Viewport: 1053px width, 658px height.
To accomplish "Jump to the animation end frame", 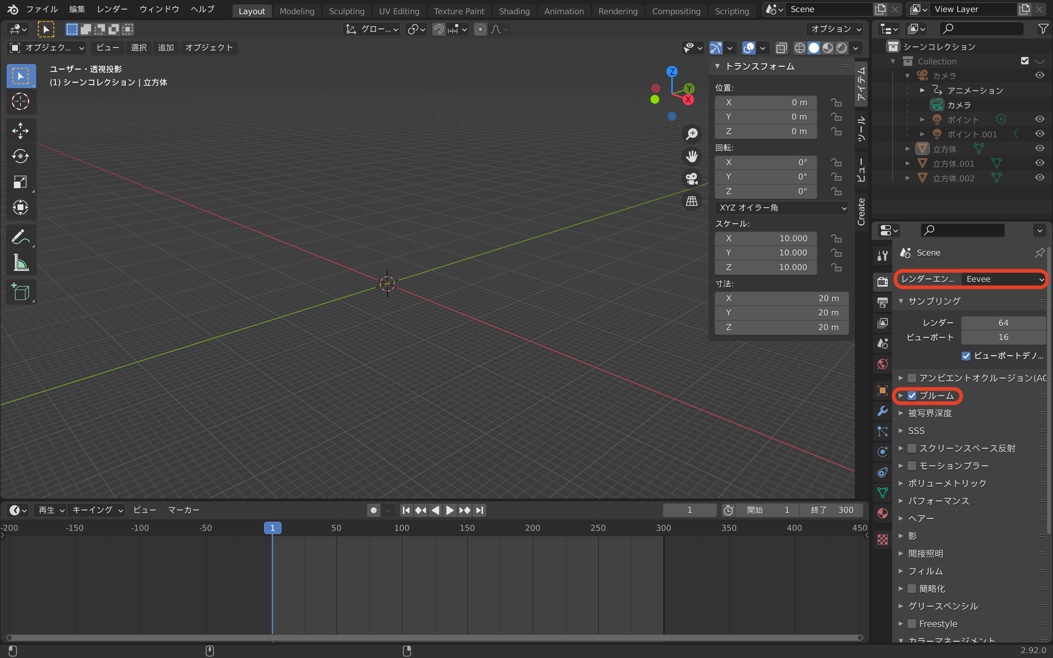I will pos(479,510).
